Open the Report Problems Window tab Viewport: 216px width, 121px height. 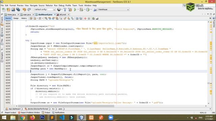coord(29,113)
